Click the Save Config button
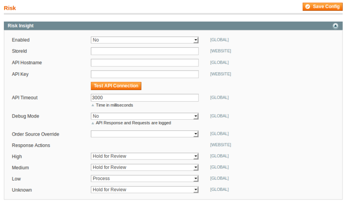 [x=323, y=6]
